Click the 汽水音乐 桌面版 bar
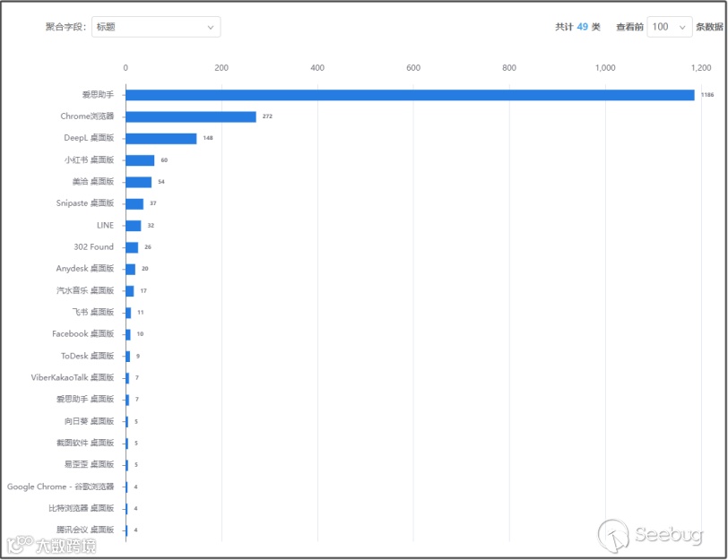728x560 pixels. 130,291
